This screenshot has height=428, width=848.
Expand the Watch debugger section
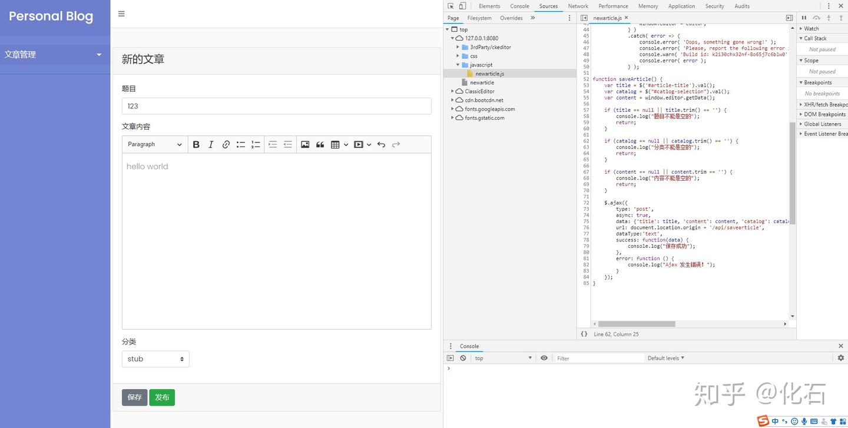coord(822,28)
